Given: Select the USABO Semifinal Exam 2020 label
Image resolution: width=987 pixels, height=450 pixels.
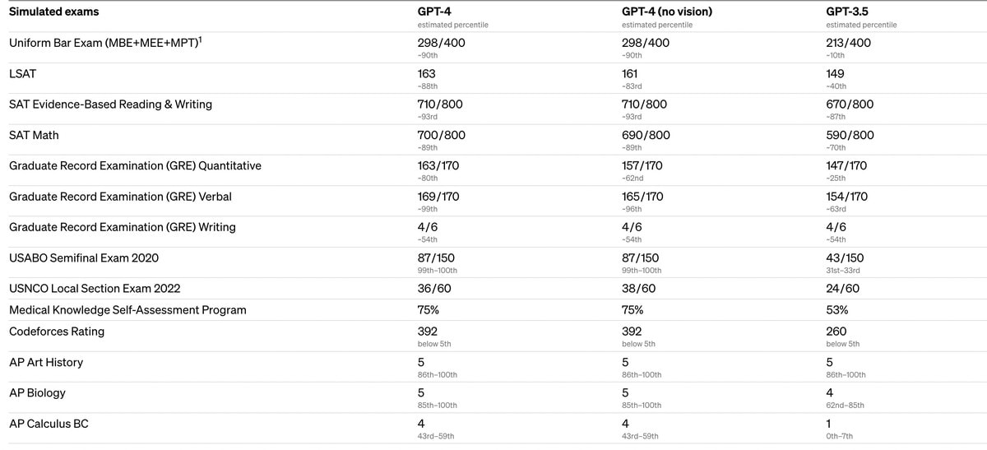Looking at the screenshot, I should tap(84, 258).
